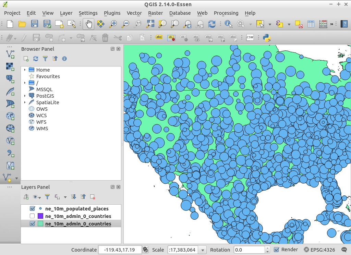This screenshot has width=351, height=255.
Task: Open the Help Contents icon
Action: (344, 24)
